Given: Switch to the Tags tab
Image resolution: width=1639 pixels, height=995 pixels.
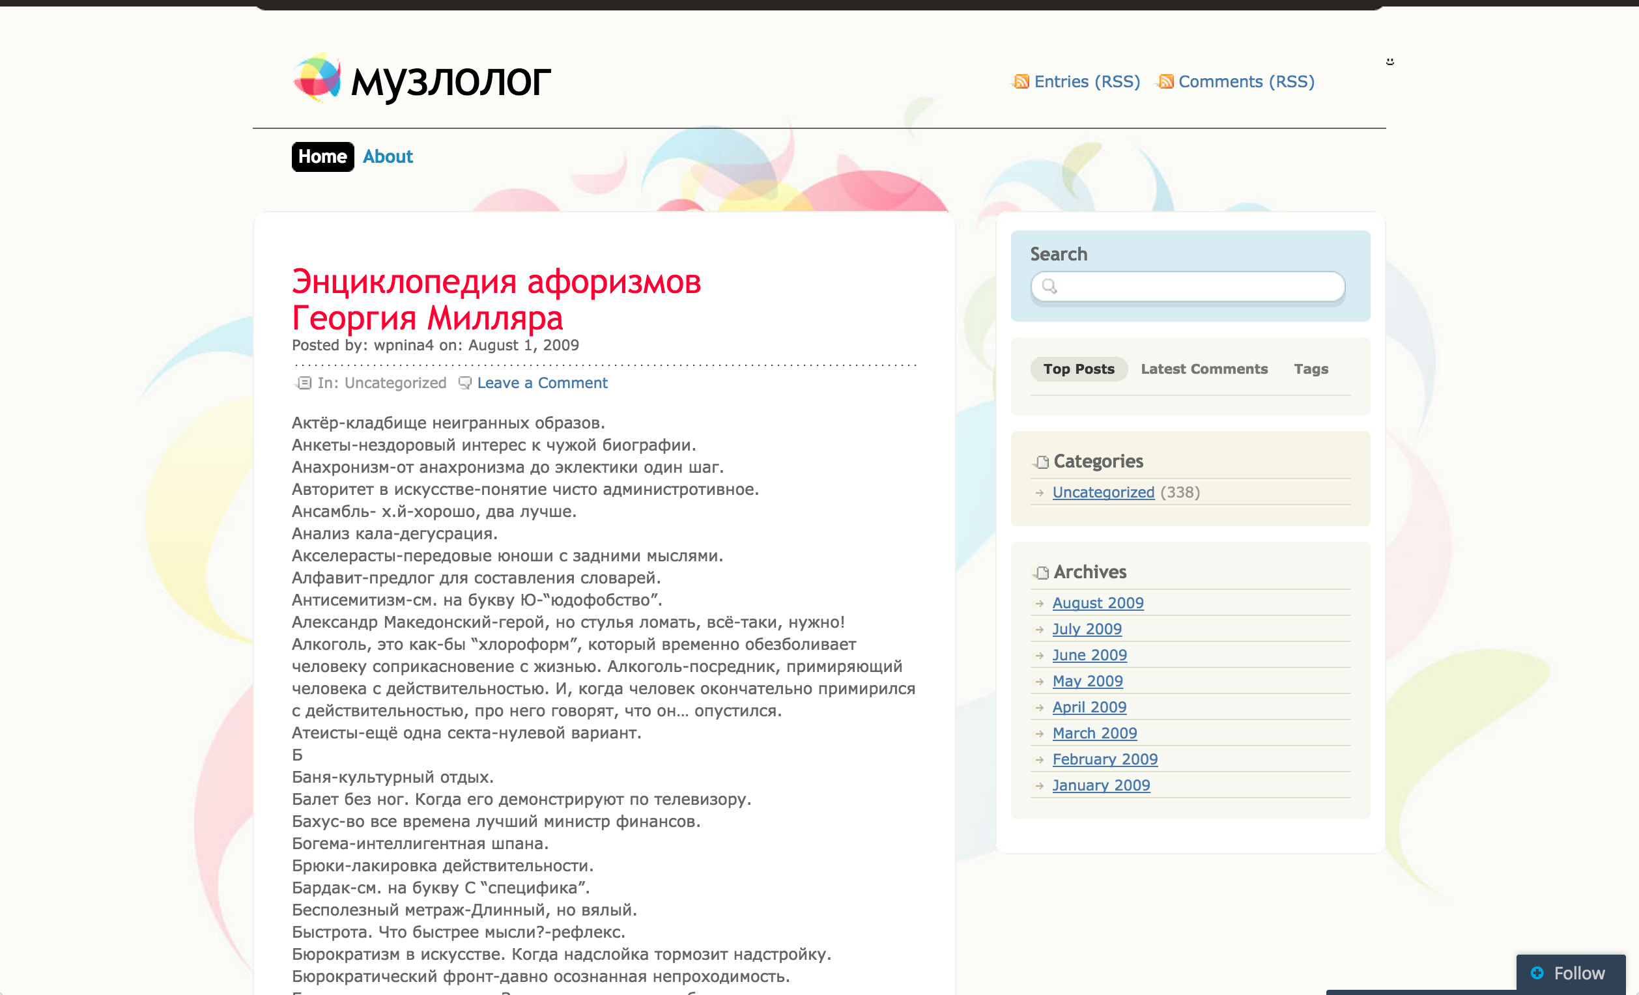Looking at the screenshot, I should (1311, 369).
